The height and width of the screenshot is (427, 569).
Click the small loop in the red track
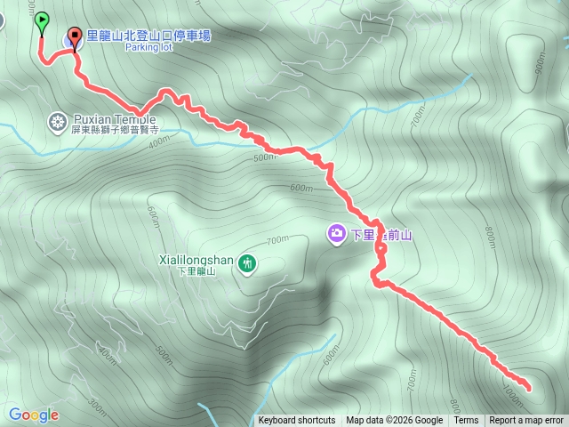point(381,249)
